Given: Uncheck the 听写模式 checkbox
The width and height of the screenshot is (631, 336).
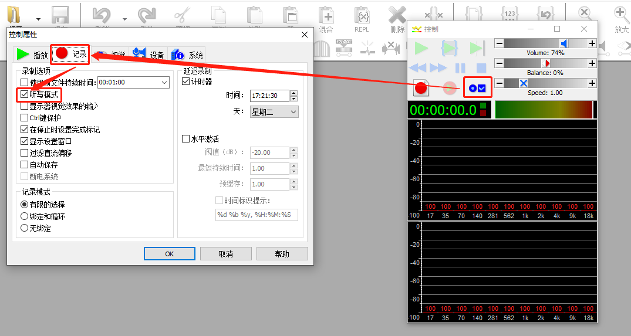Looking at the screenshot, I should 25,94.
